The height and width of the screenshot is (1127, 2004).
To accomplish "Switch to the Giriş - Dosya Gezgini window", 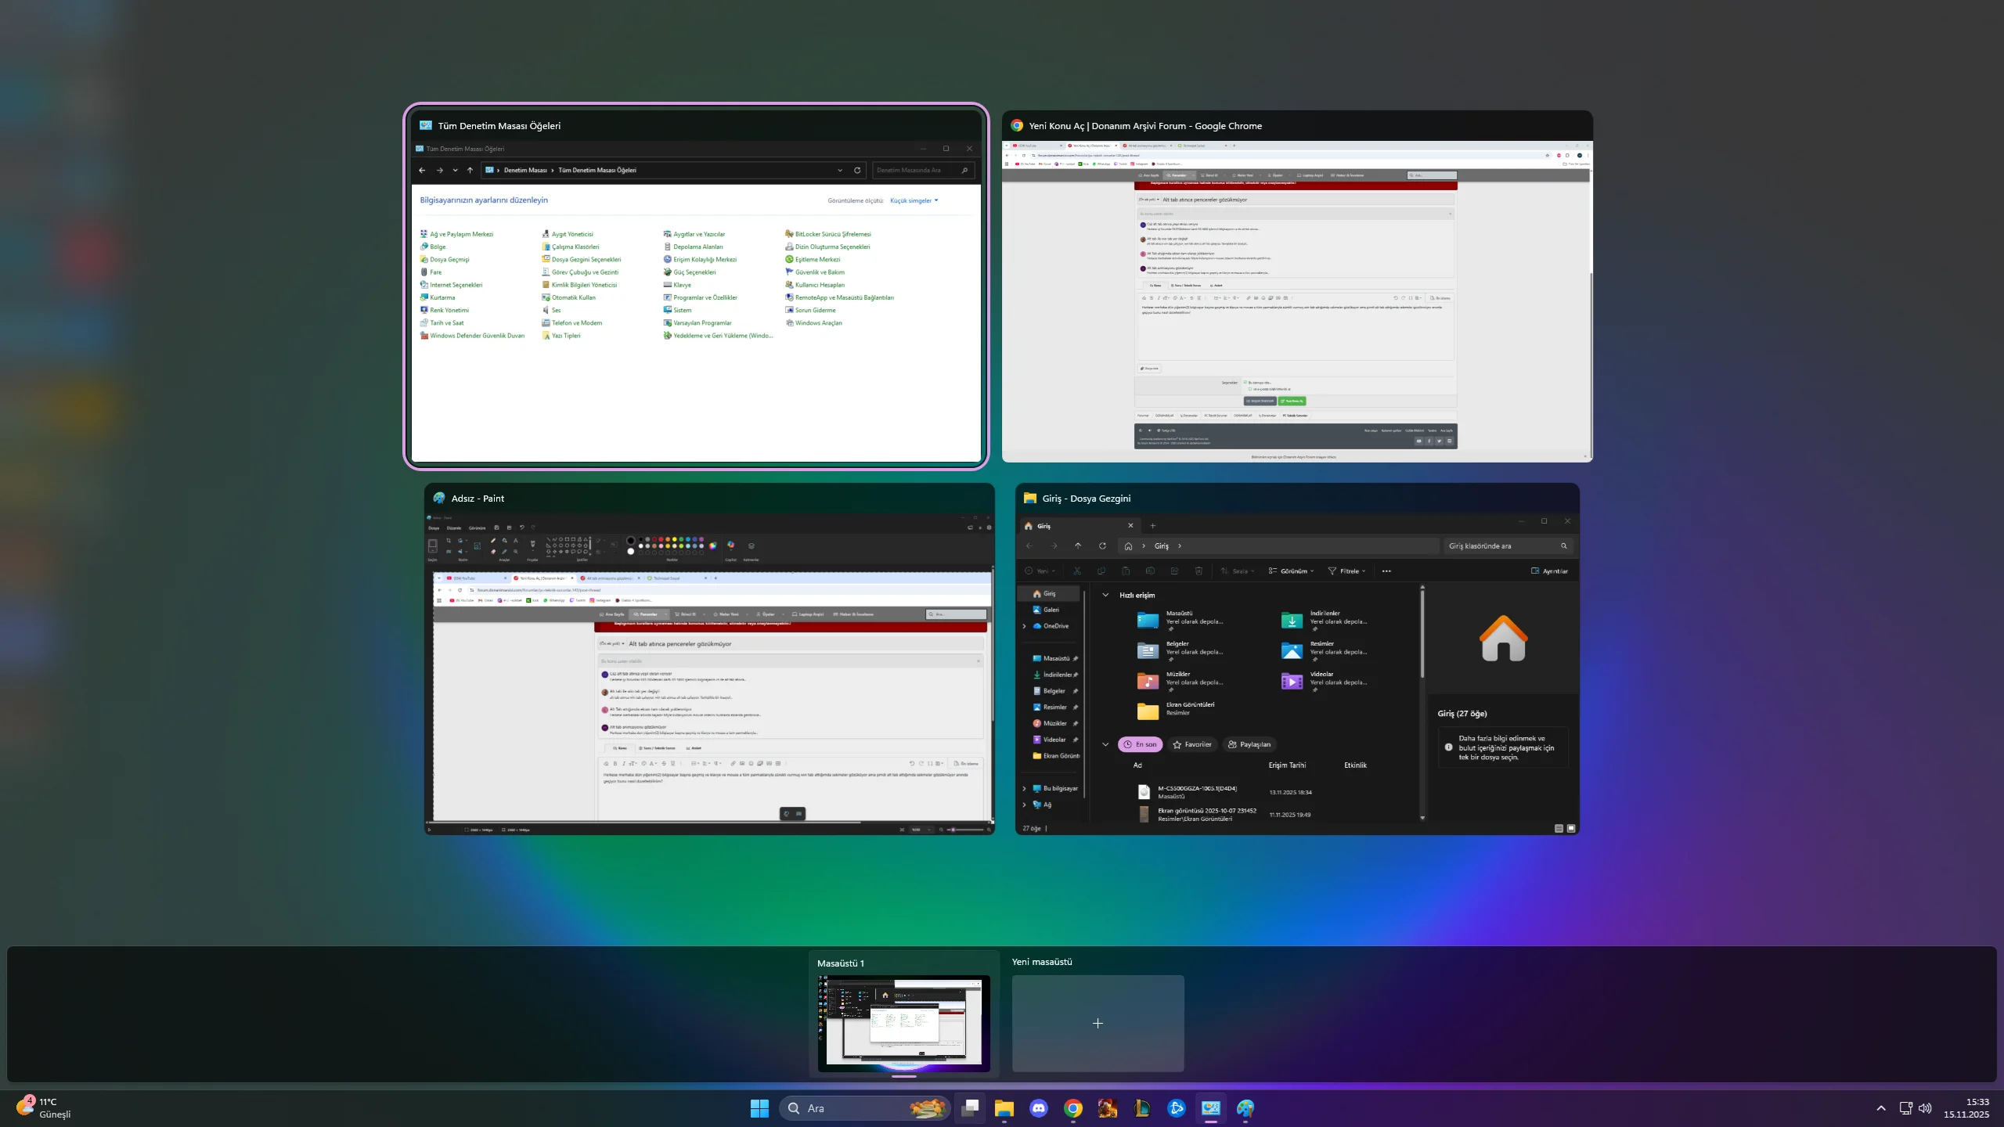I will click(1297, 673).
